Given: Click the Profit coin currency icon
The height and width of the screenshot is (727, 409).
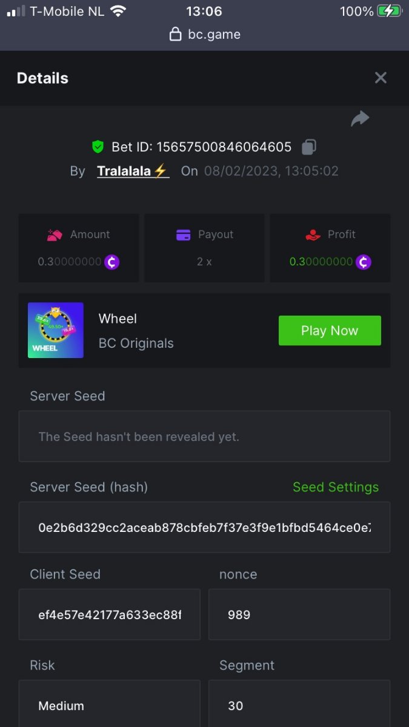Looking at the screenshot, I should [363, 262].
